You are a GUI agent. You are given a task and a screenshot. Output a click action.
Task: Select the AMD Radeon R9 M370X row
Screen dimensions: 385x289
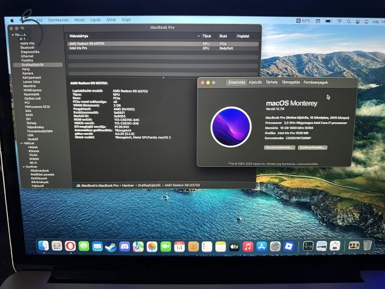pos(163,44)
